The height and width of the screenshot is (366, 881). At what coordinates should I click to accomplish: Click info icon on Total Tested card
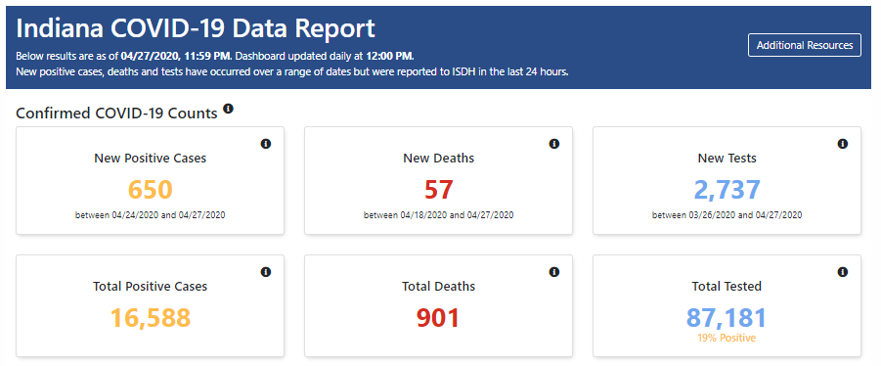point(842,272)
